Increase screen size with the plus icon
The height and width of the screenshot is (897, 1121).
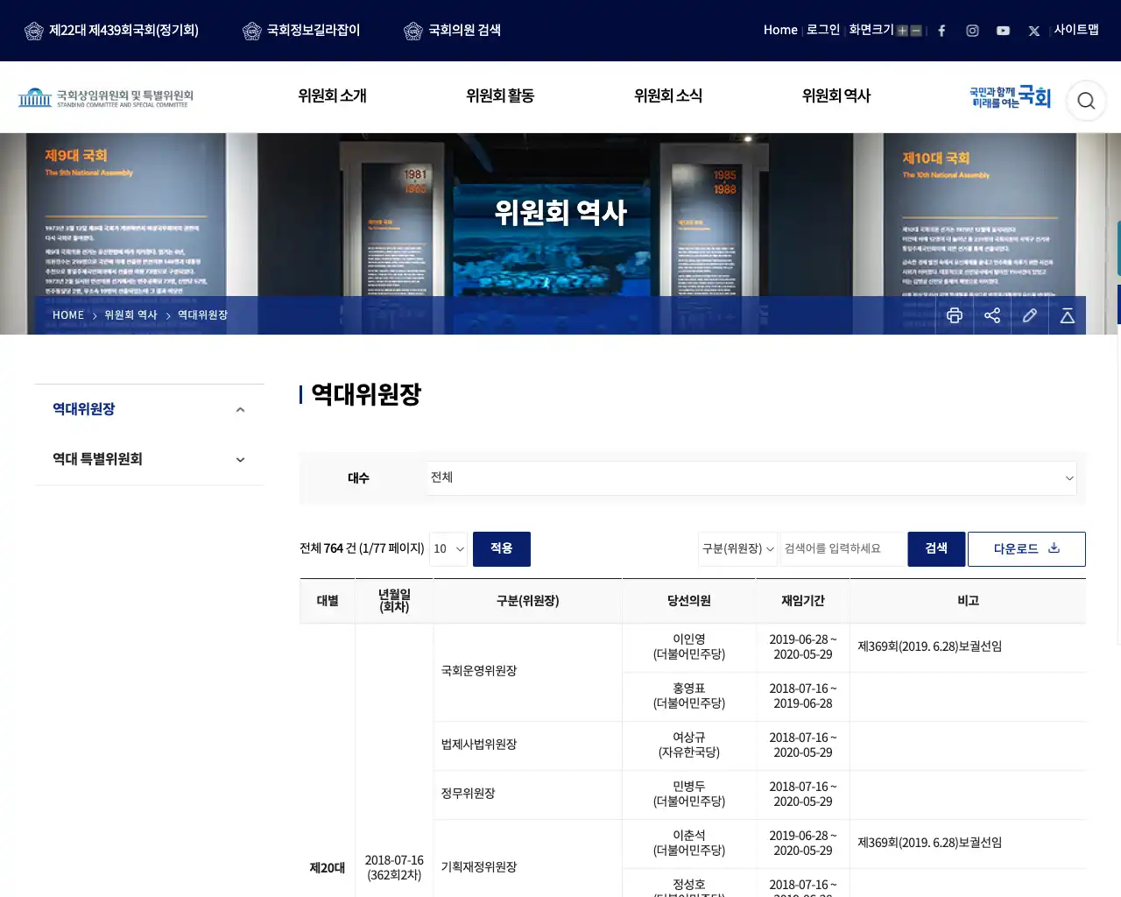(x=902, y=31)
